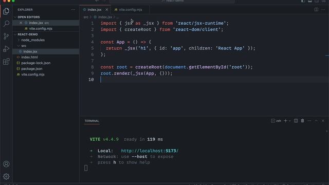Image resolution: width=329 pixels, height=185 pixels.
Task: Select index.jsx in the src folder
Action: [30, 51]
